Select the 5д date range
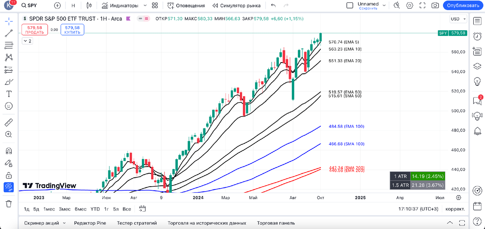485x229 pixels. 36,209
